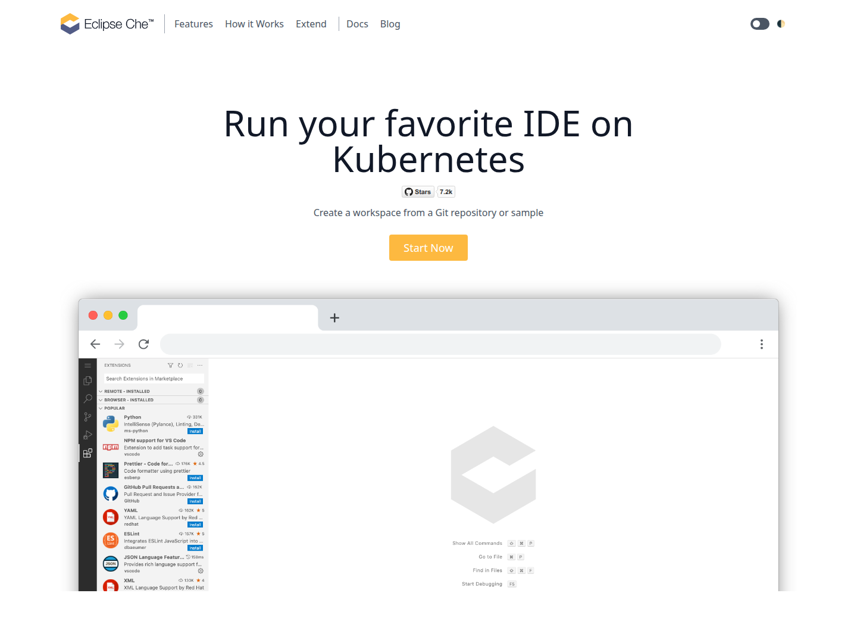Click Search Extensions in Marketplace field
857x643 pixels.
(x=154, y=379)
